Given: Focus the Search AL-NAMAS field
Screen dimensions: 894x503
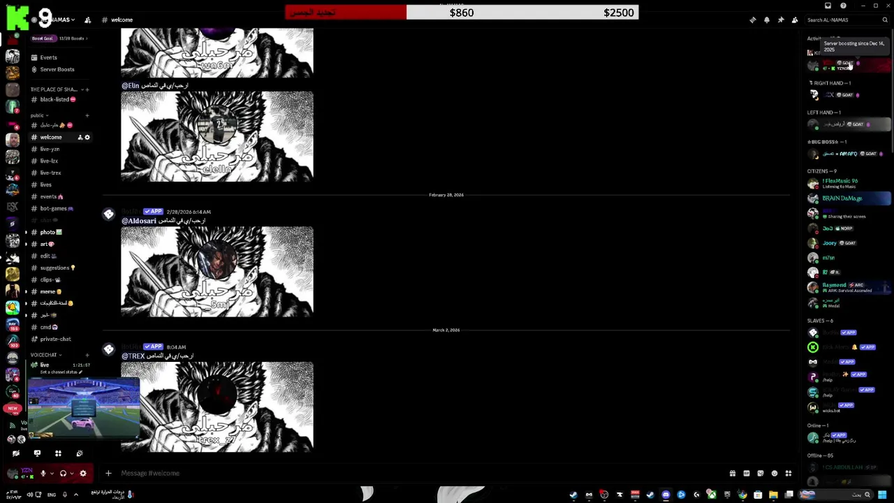Looking at the screenshot, I should click(847, 20).
